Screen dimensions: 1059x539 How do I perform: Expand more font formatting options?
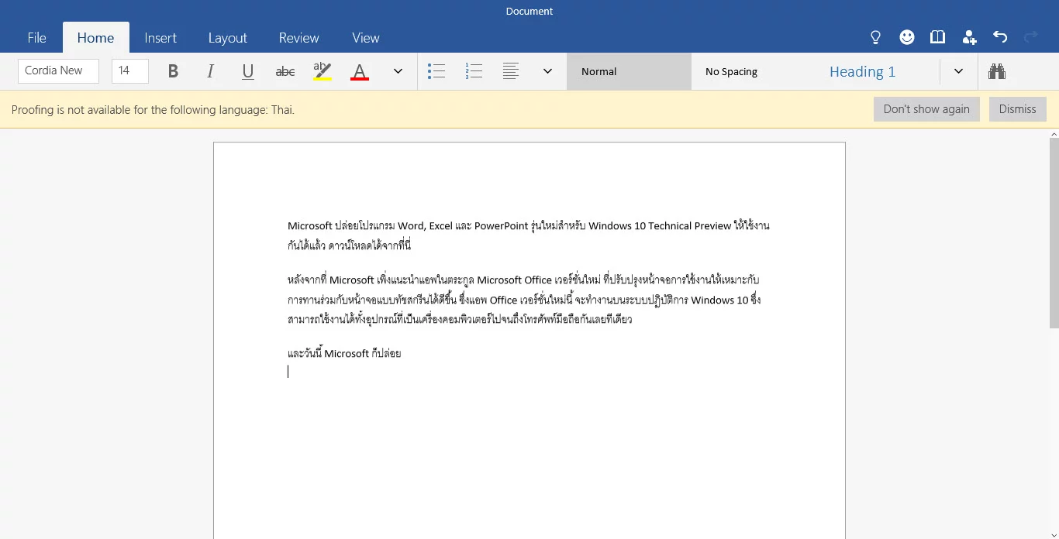tap(398, 71)
